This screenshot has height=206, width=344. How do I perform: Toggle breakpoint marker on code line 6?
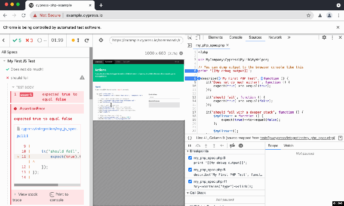(x=191, y=71)
